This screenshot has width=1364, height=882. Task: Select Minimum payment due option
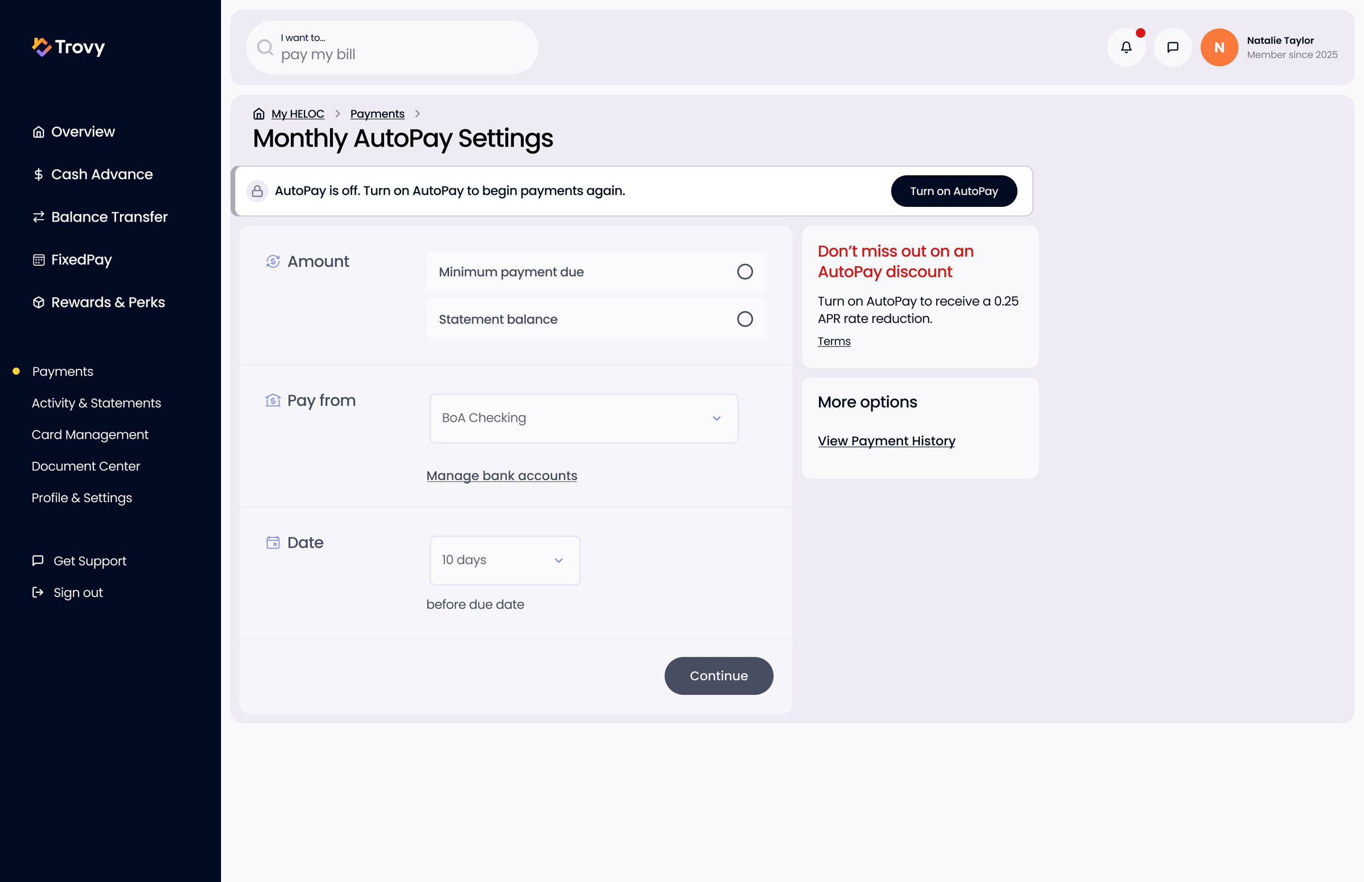[x=596, y=271]
